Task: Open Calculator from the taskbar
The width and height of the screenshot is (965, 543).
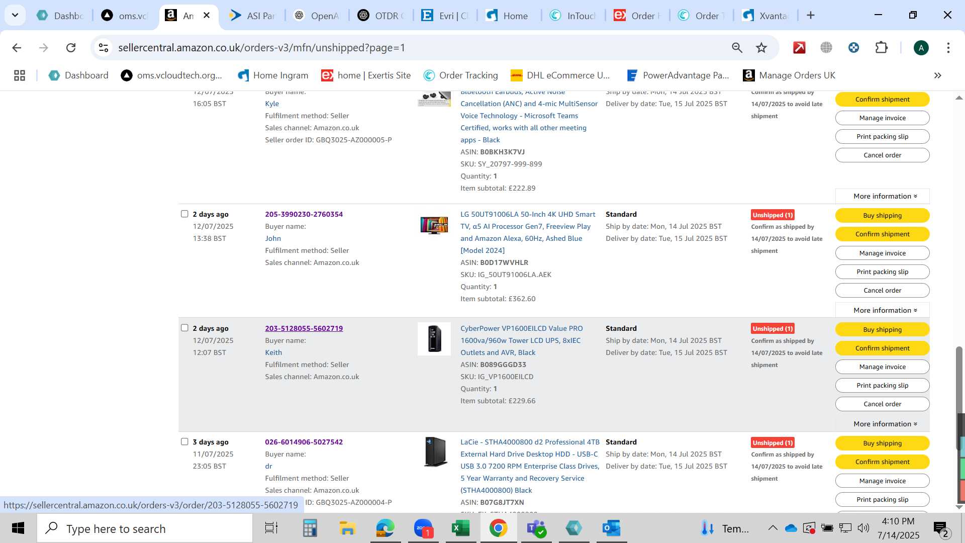Action: tap(310, 528)
